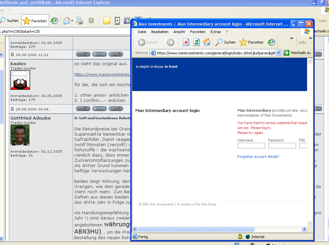Open the Extras menu
329x245 pixels.
coord(216,32)
